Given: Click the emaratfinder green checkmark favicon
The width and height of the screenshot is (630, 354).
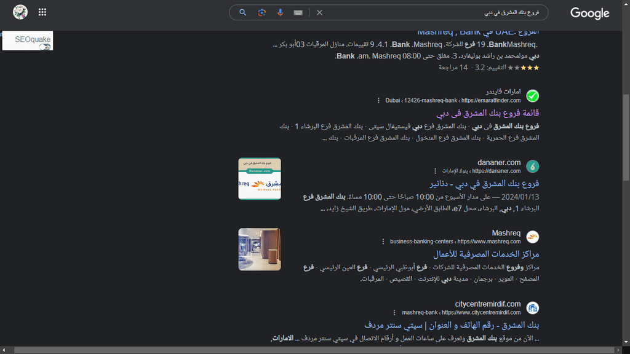Looking at the screenshot, I should pyautogui.click(x=532, y=96).
